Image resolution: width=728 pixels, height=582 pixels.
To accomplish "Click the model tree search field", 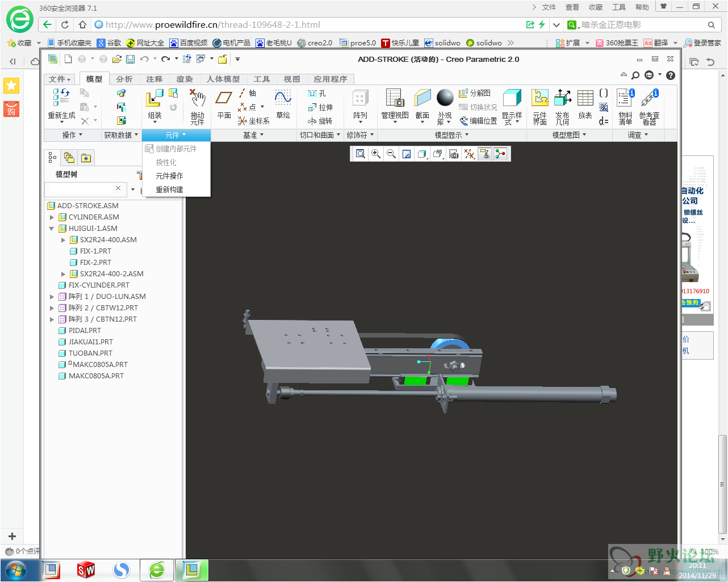I will 80,188.
